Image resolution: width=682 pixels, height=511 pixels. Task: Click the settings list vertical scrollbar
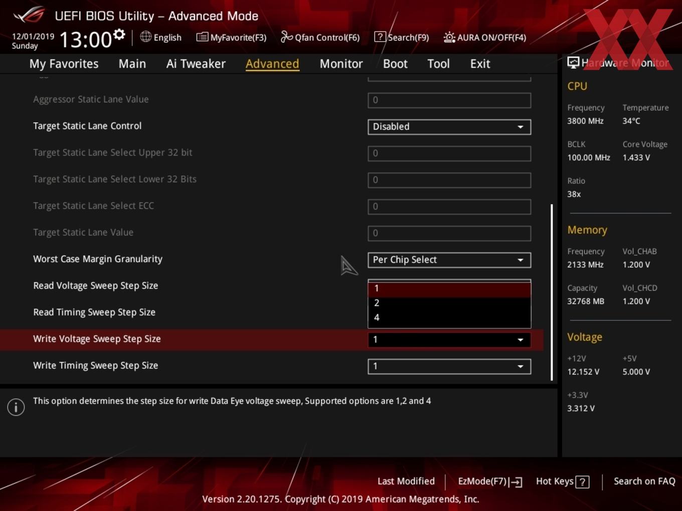(x=552, y=292)
